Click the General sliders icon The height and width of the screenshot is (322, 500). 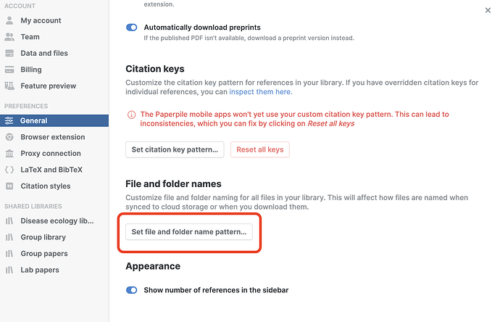(x=9, y=120)
